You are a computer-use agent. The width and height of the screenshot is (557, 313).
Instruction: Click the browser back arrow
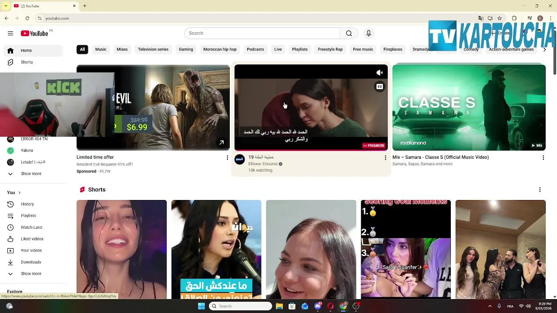pos(6,18)
